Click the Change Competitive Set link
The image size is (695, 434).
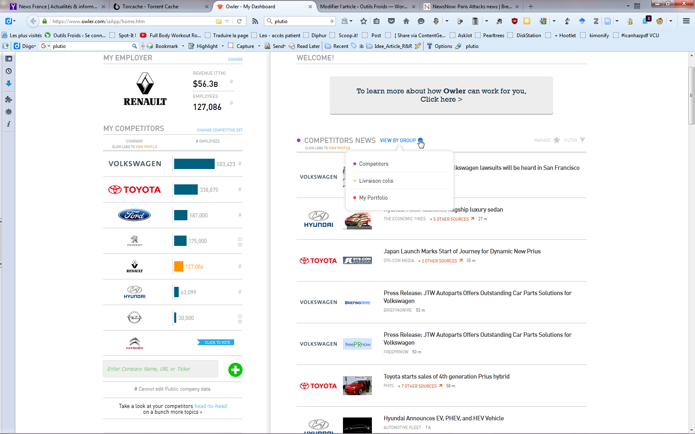tap(220, 130)
